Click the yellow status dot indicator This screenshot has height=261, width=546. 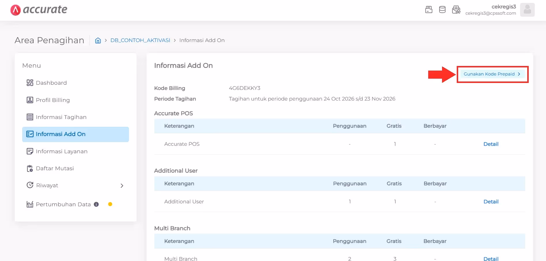pyautogui.click(x=110, y=204)
